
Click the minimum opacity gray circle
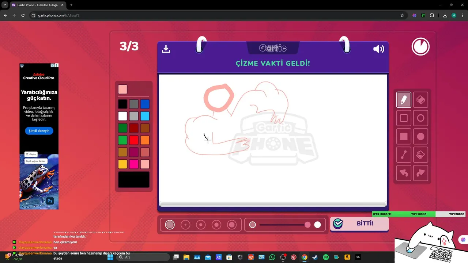tap(252, 225)
